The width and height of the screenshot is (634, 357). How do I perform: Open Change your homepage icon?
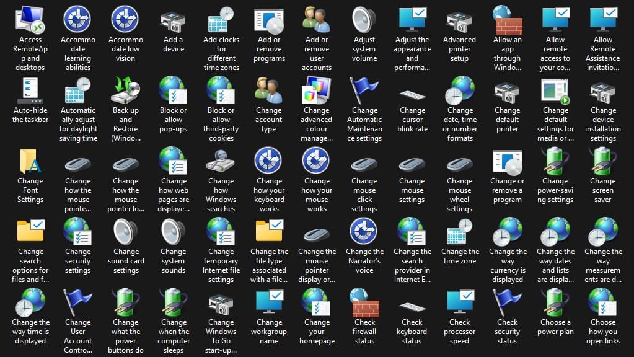pyautogui.click(x=316, y=302)
